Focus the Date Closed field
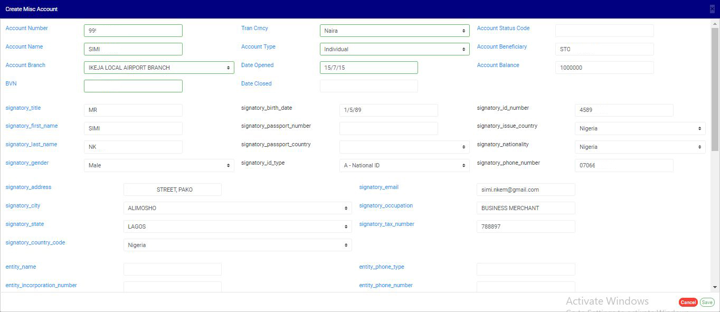 [368, 86]
